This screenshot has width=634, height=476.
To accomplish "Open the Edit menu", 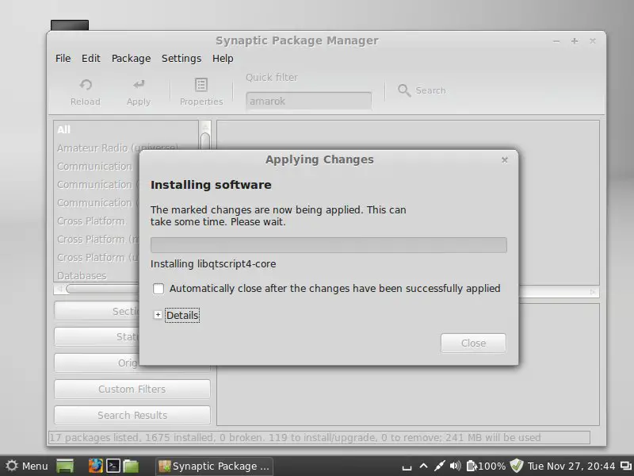I will tap(91, 58).
